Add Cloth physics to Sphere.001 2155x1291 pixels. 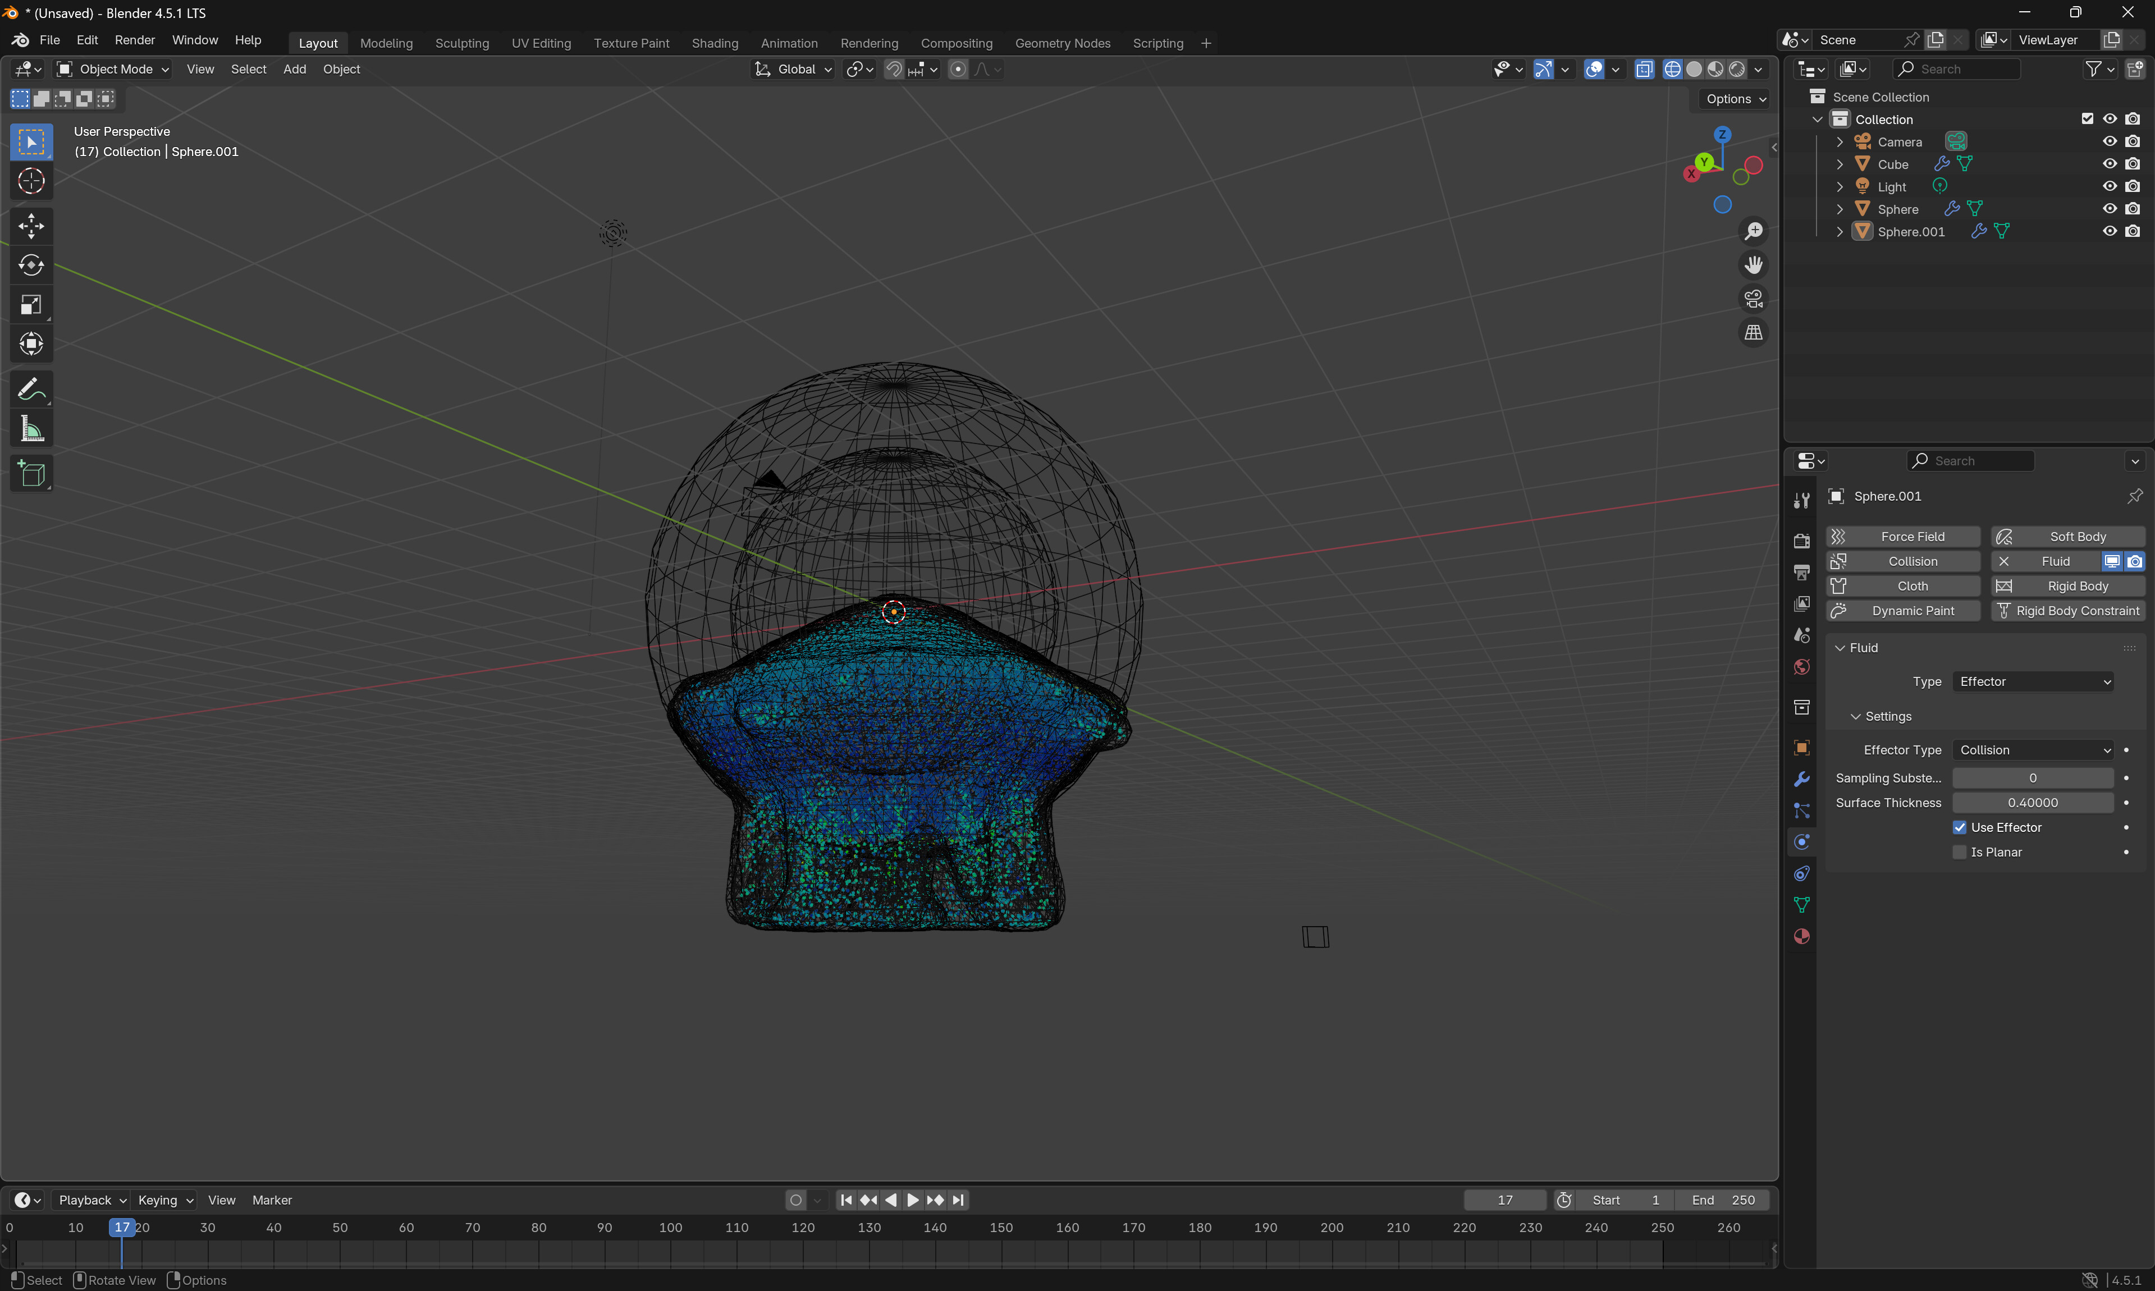tap(1903, 587)
